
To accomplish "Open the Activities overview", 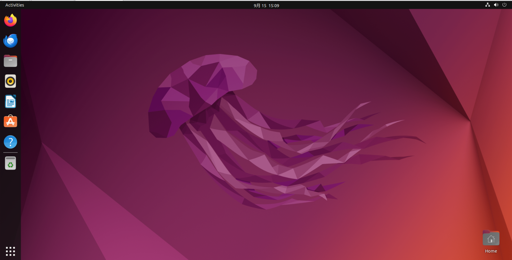I will 15,5.
